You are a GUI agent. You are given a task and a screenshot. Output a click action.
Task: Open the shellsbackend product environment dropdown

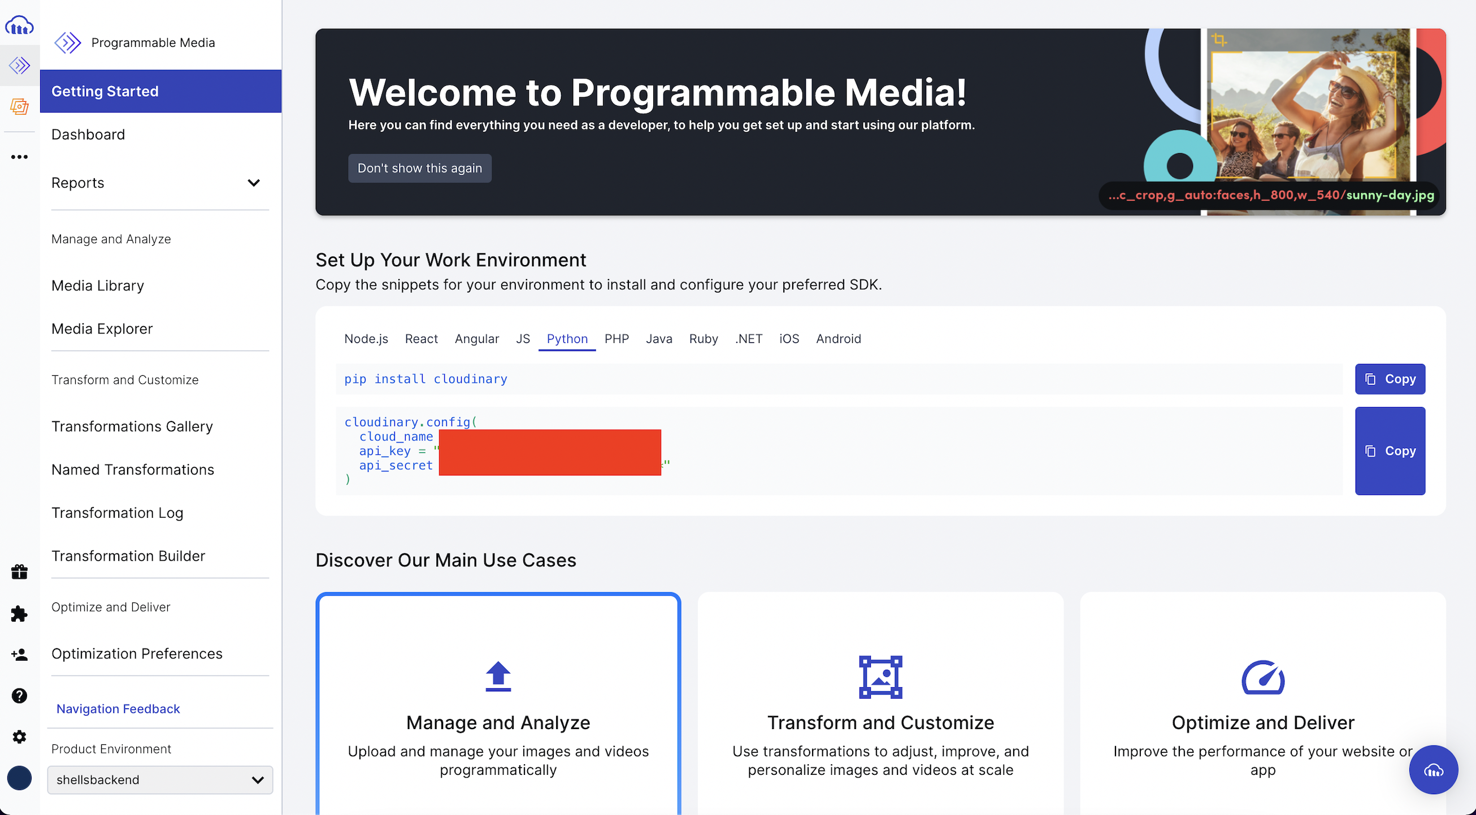160,779
